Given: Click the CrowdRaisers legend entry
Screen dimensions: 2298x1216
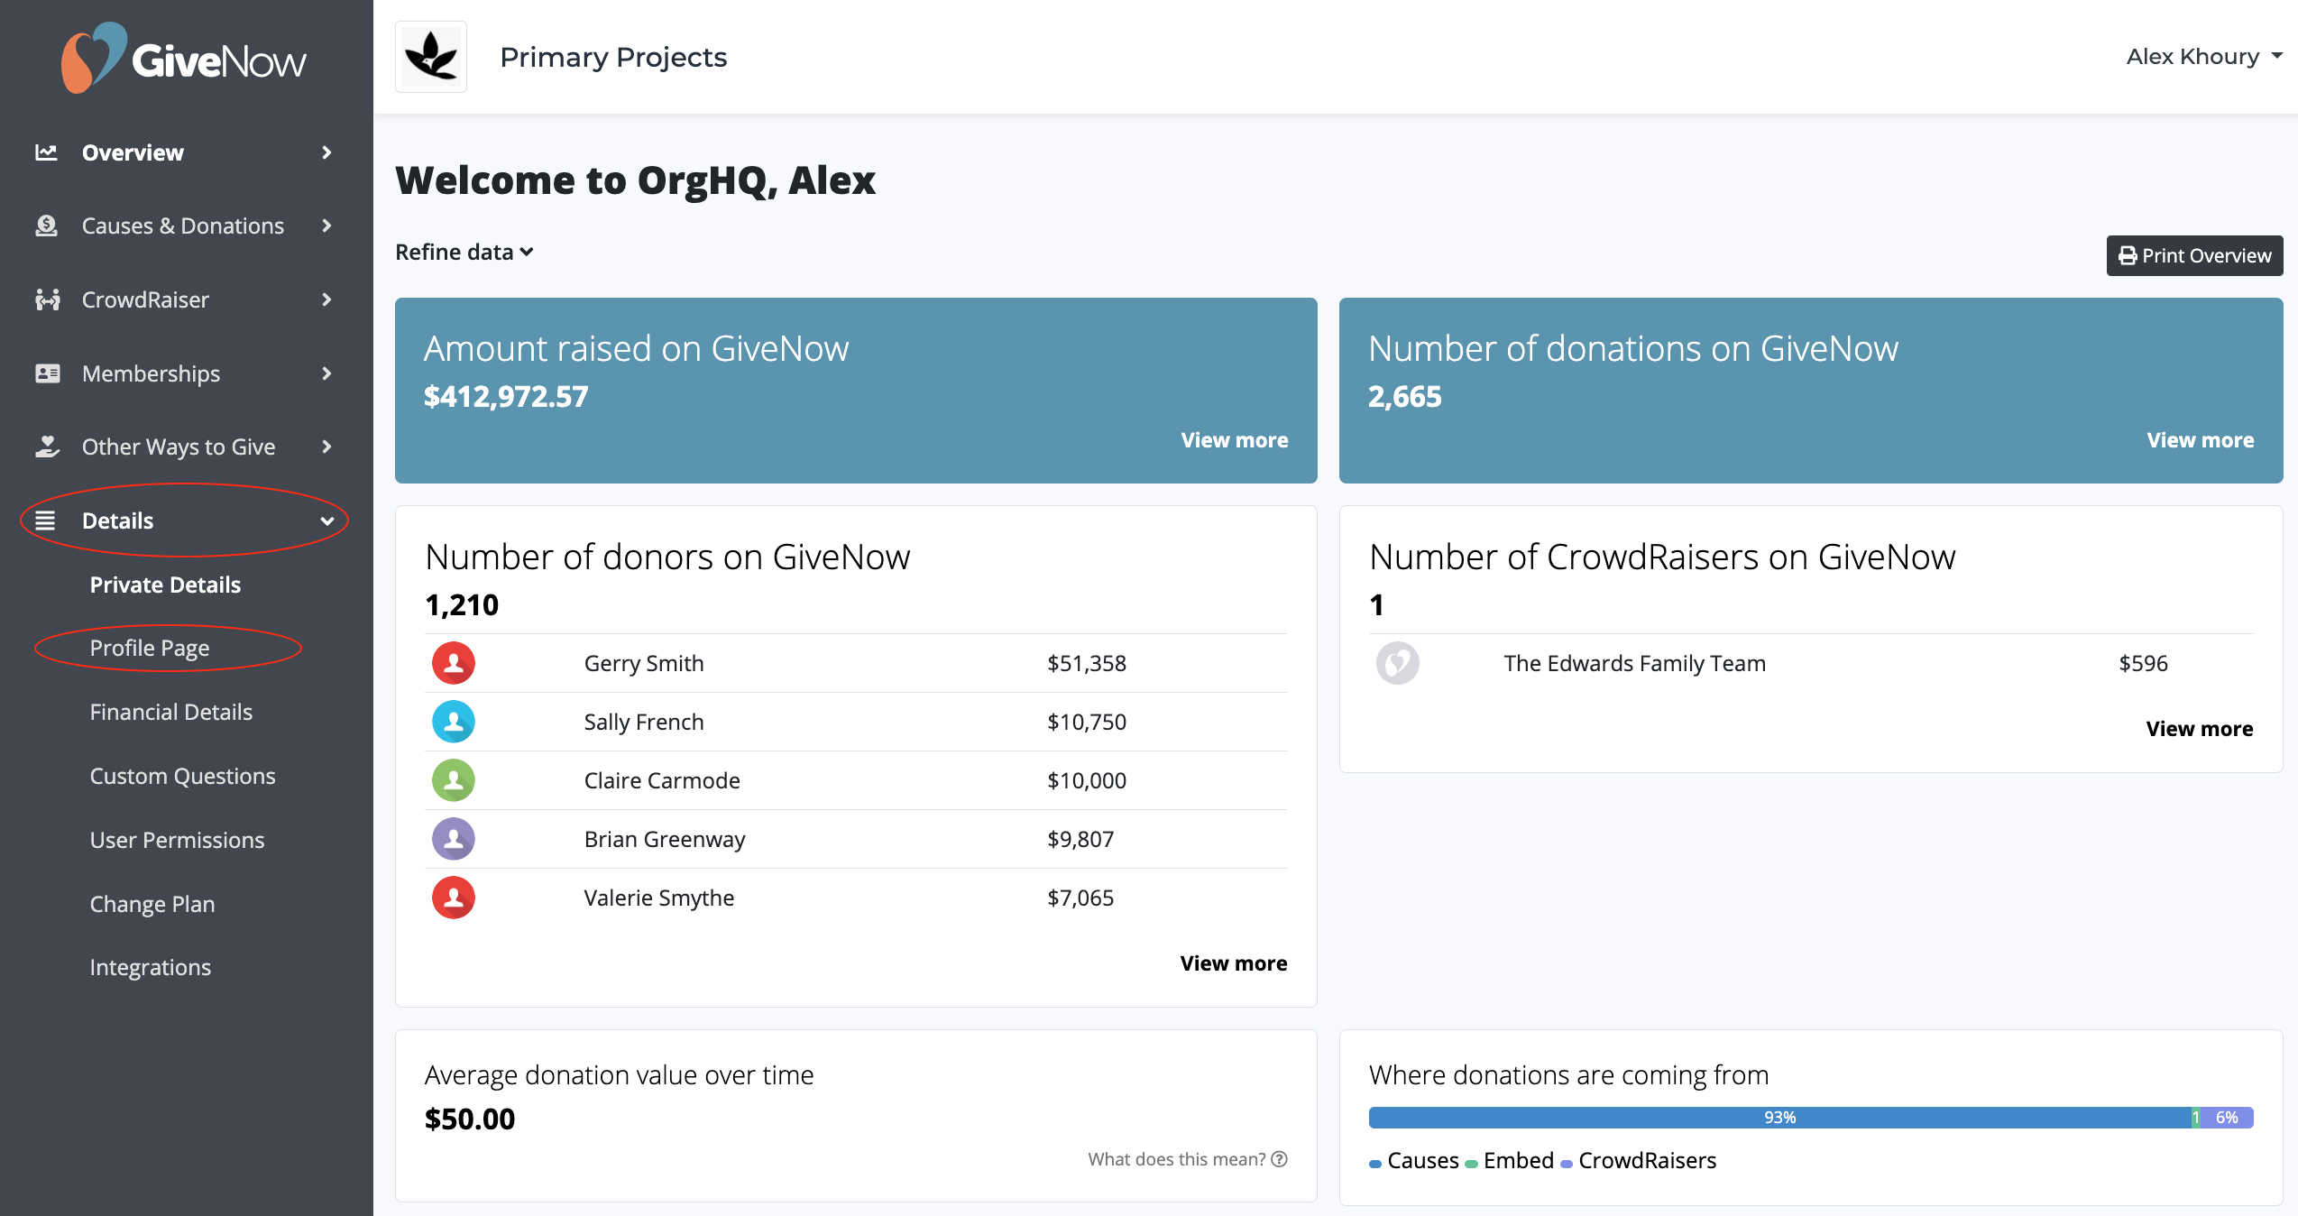Looking at the screenshot, I should pyautogui.click(x=1639, y=1161).
